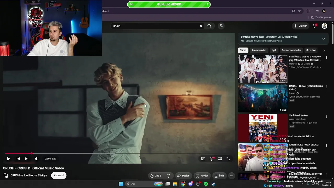This screenshot has width=334, height=188.
Task: Open the Chrome extensions puzzle icon
Action: 308,11
